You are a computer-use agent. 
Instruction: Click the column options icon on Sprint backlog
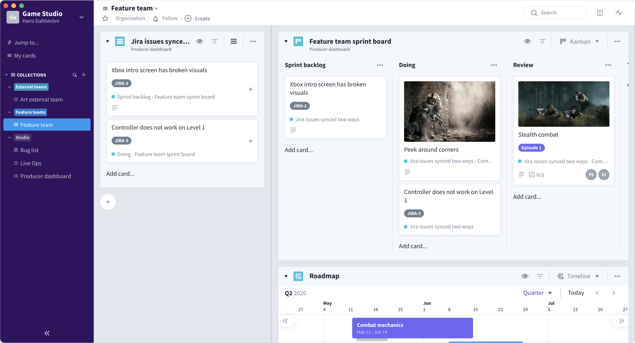click(380, 65)
